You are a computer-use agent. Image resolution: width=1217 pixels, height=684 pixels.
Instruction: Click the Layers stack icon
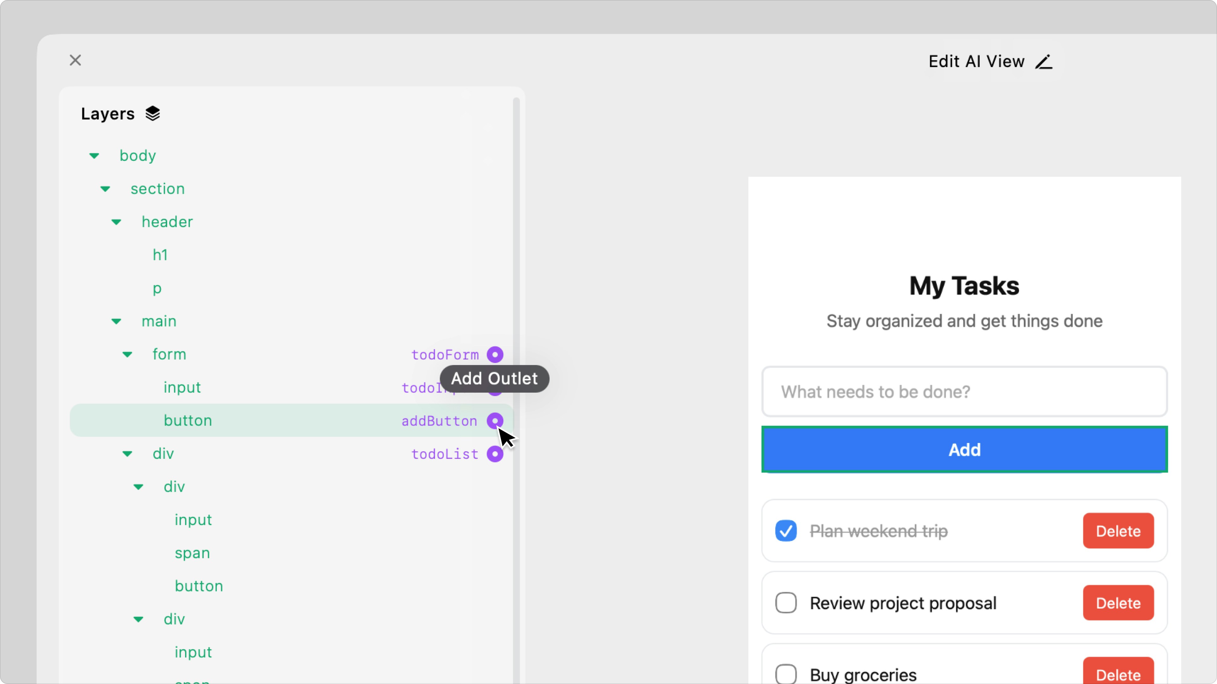[x=152, y=113]
